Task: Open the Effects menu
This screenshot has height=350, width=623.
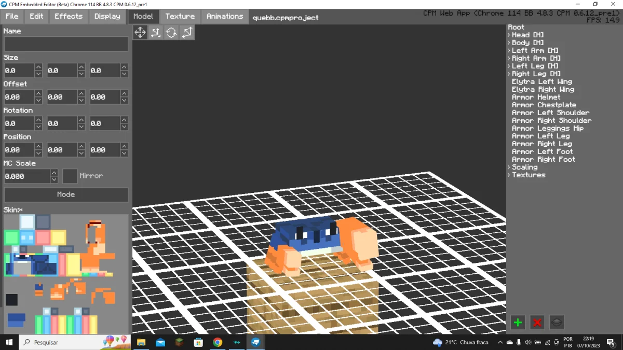Action: pyautogui.click(x=69, y=16)
